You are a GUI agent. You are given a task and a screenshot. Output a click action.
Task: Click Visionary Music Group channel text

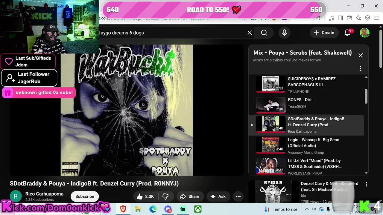pyautogui.click(x=306, y=153)
